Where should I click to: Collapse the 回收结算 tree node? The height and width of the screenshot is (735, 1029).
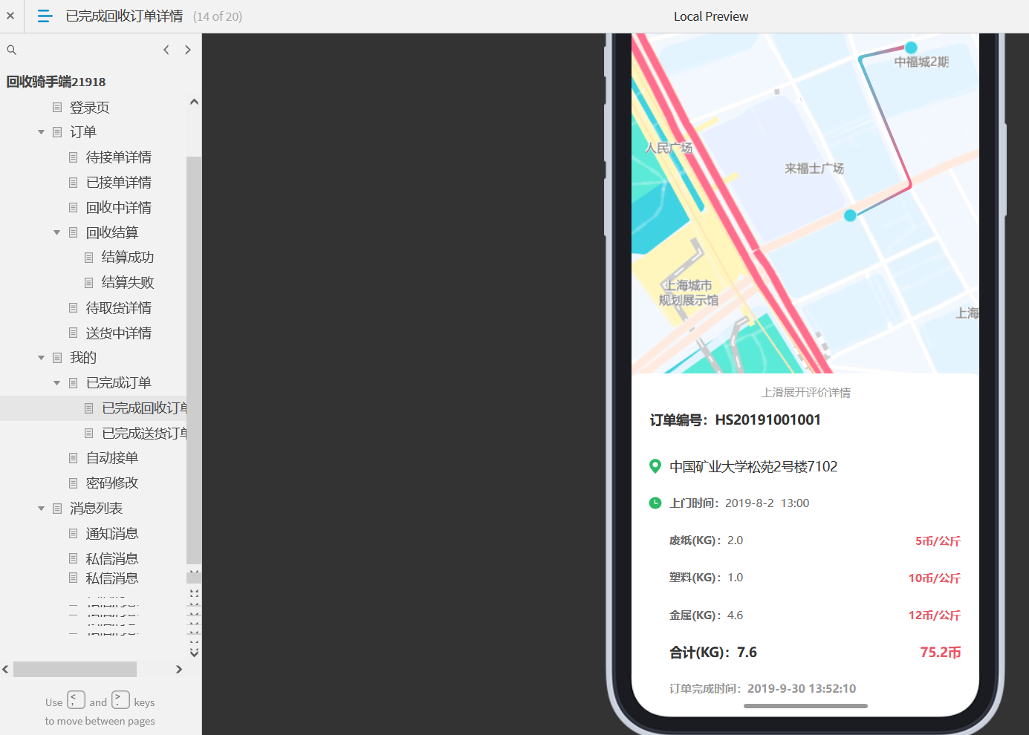pos(57,232)
